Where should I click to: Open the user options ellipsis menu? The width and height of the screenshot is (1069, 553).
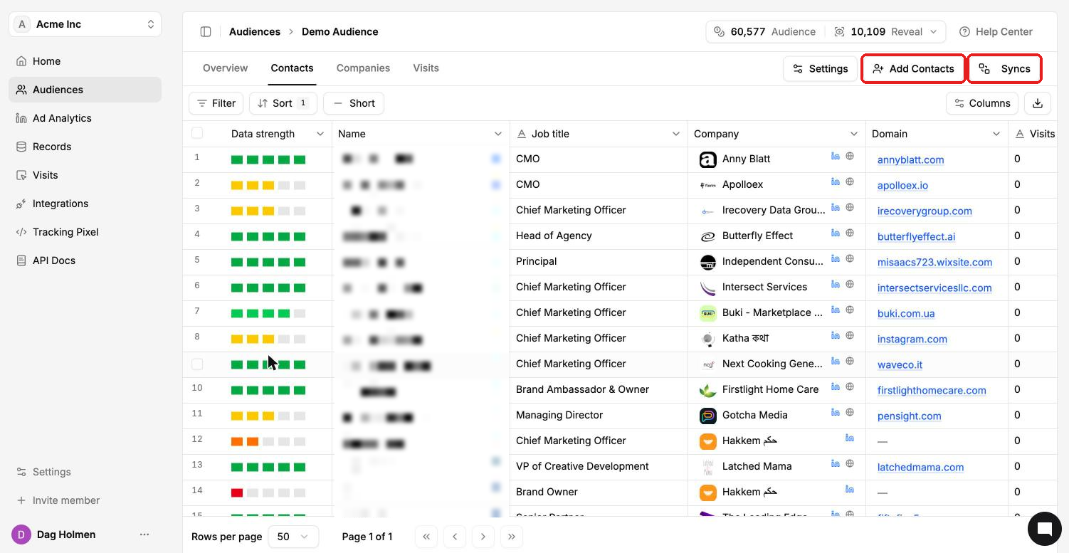coord(144,534)
